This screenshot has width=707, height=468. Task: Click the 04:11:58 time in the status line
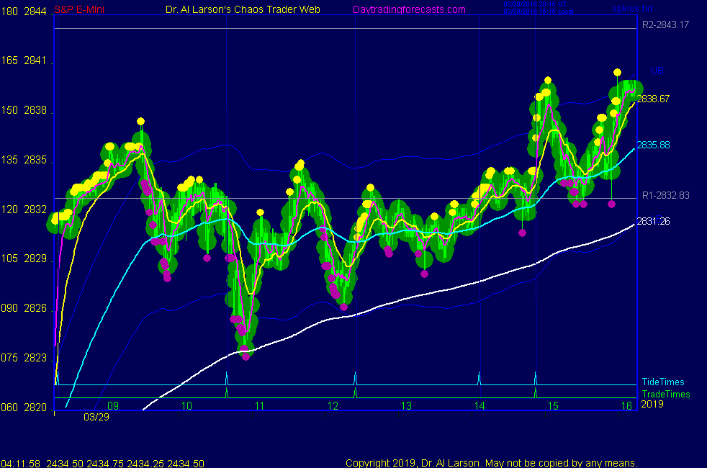point(20,464)
